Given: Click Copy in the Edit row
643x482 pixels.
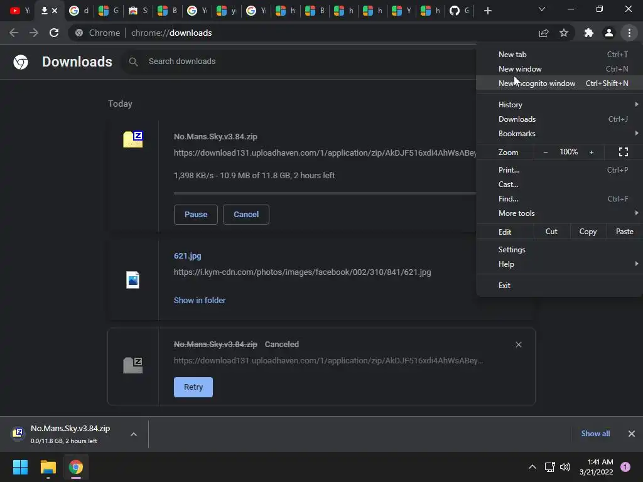Looking at the screenshot, I should [x=588, y=232].
